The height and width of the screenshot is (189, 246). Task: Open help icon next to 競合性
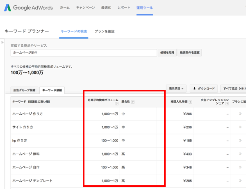tap(133, 102)
